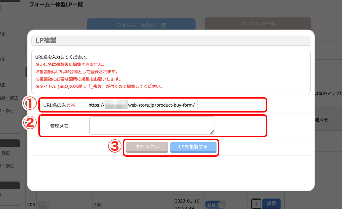Click the web-store.jp/product-buy-form/ URL prefix text
The image size is (342, 209).
coord(161,105)
